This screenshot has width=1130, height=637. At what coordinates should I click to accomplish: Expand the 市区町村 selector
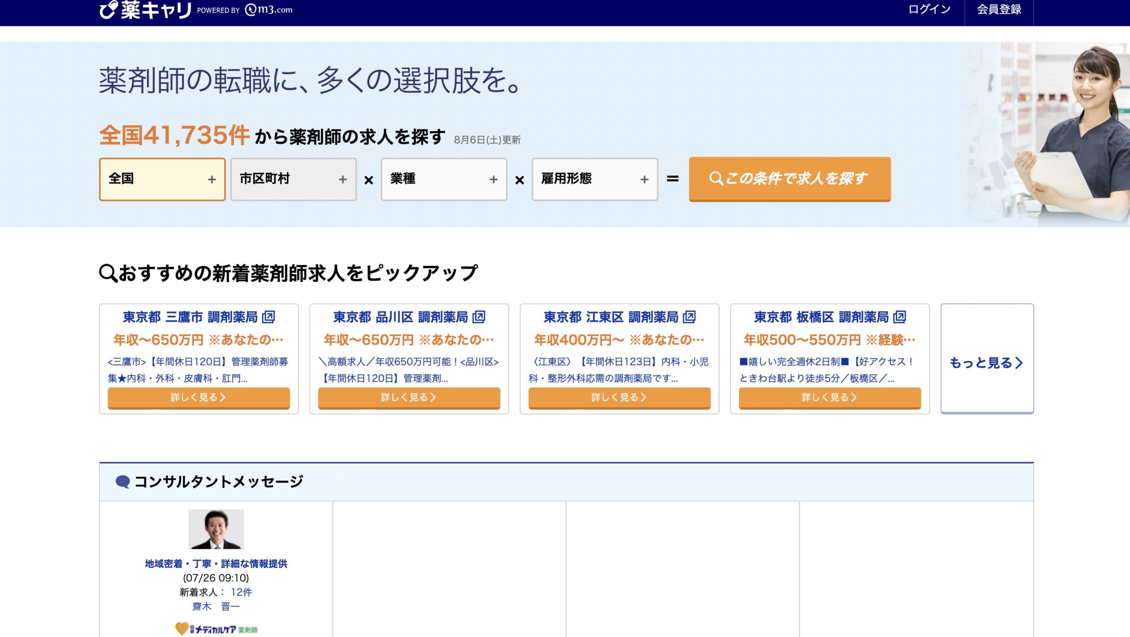tap(293, 179)
